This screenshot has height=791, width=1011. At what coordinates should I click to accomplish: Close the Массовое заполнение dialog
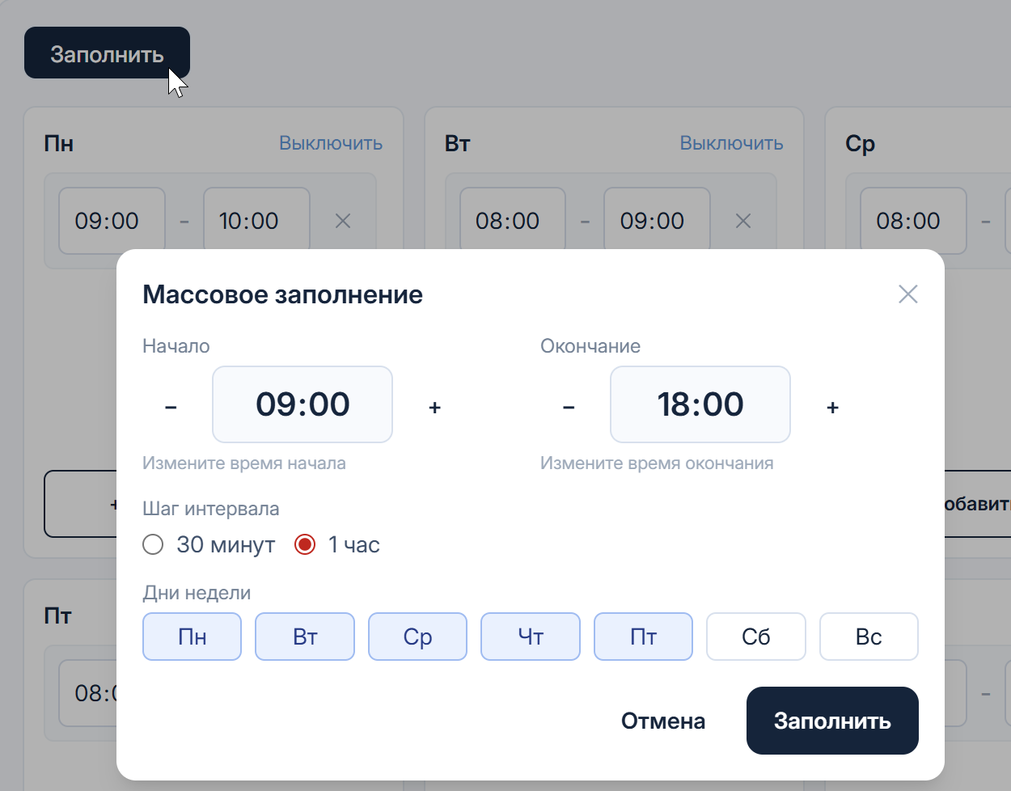[907, 294]
